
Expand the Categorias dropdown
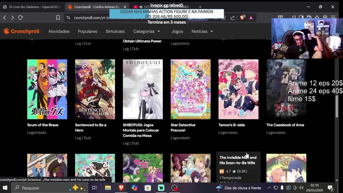pyautogui.click(x=147, y=31)
